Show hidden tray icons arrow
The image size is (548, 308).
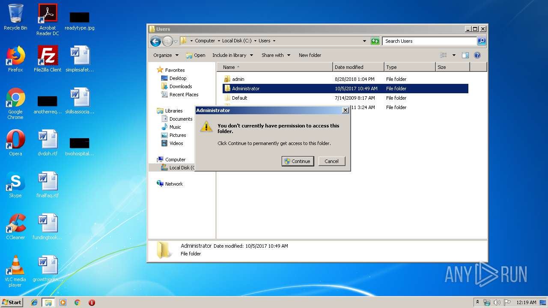point(478,302)
